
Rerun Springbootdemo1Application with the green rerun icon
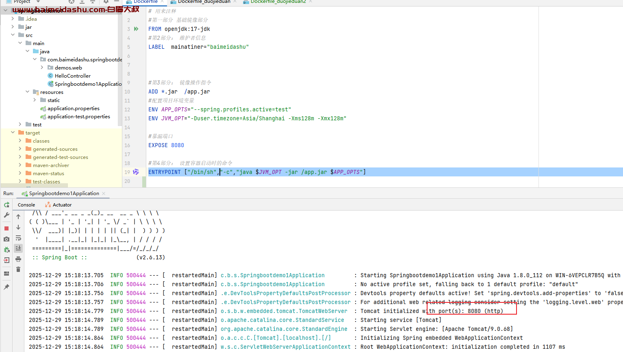tap(7, 205)
